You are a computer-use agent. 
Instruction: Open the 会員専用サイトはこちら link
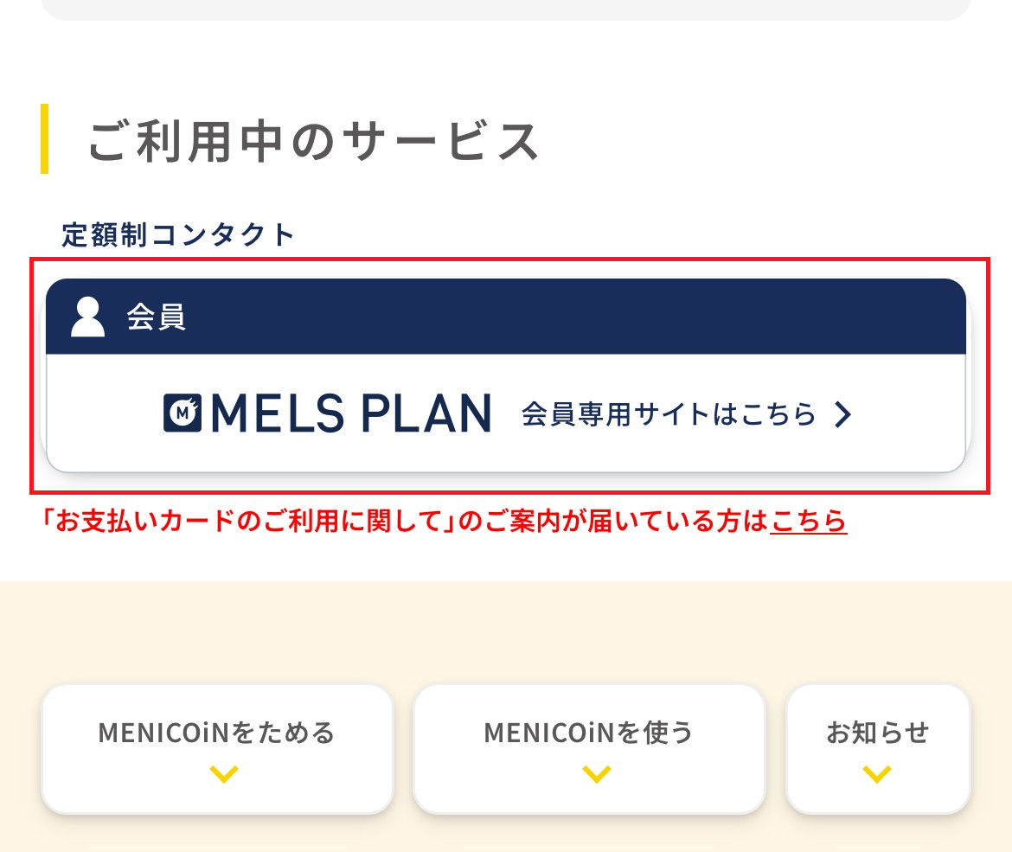tap(669, 415)
